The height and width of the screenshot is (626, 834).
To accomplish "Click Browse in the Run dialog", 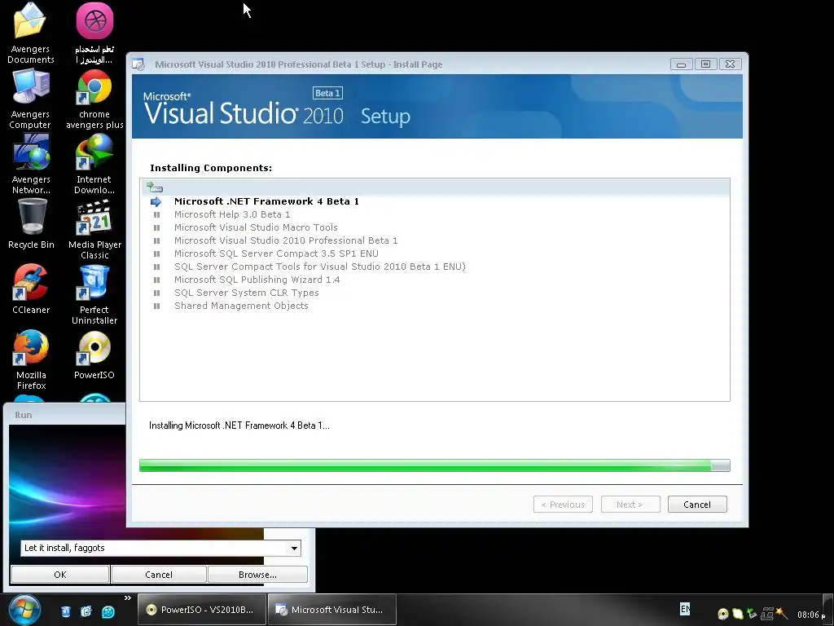I will [257, 575].
